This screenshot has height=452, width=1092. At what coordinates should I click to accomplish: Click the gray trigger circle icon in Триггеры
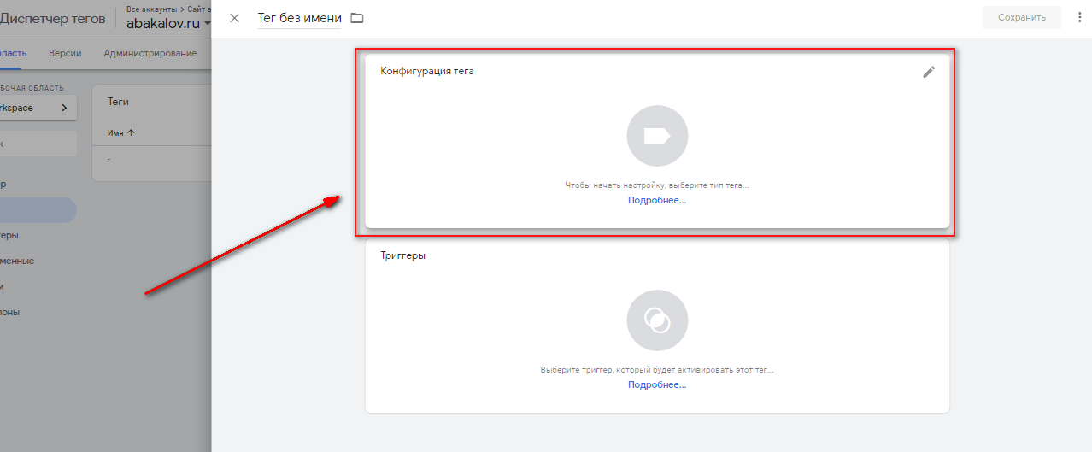click(656, 320)
